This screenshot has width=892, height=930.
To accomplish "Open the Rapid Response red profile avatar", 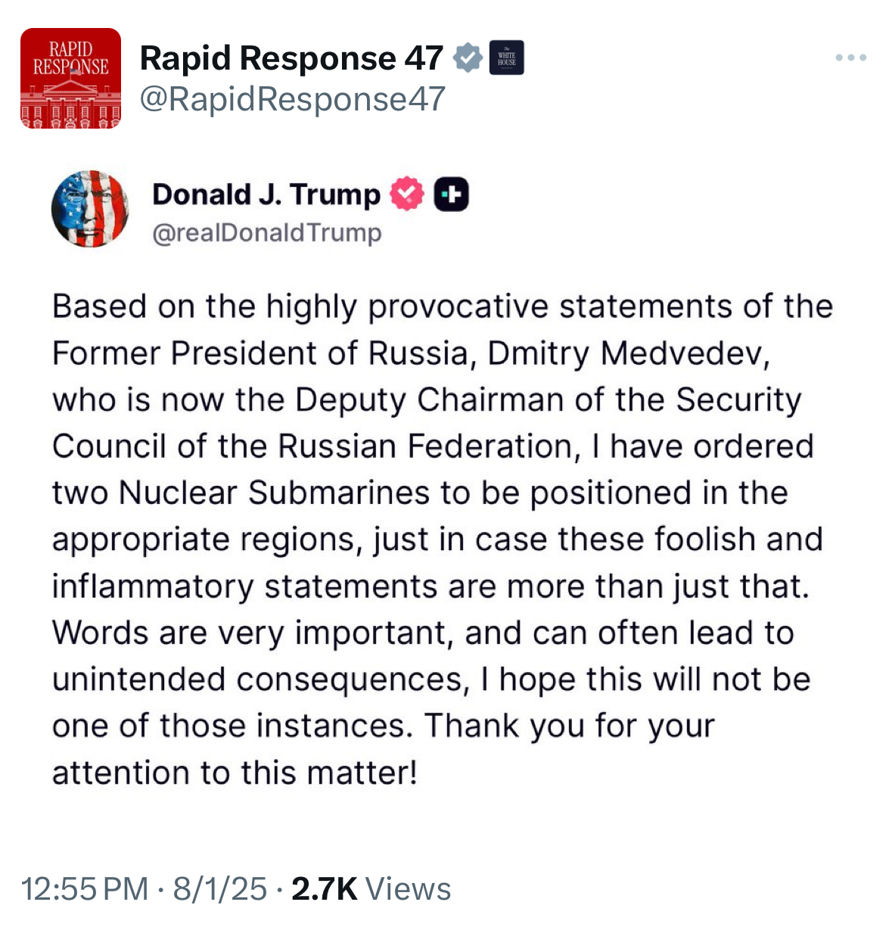I will click(70, 78).
